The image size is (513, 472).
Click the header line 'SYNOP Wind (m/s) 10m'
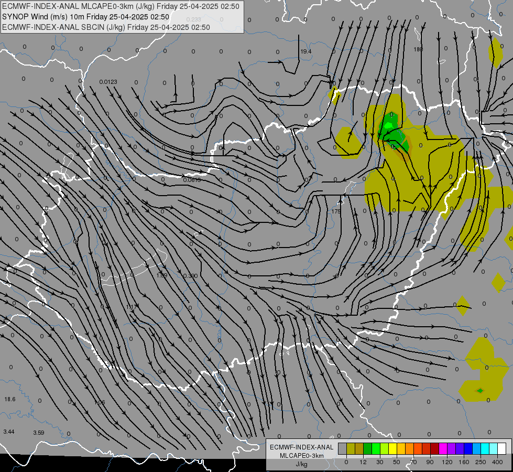[43, 17]
